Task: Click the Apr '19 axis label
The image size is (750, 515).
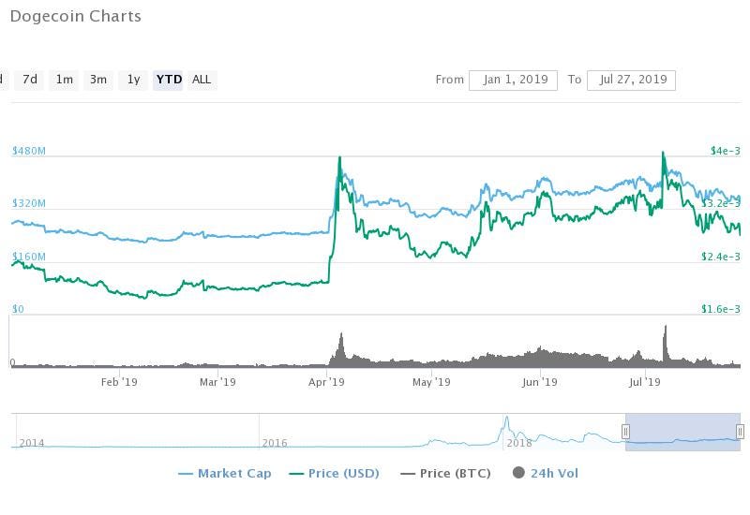Action: (x=326, y=382)
